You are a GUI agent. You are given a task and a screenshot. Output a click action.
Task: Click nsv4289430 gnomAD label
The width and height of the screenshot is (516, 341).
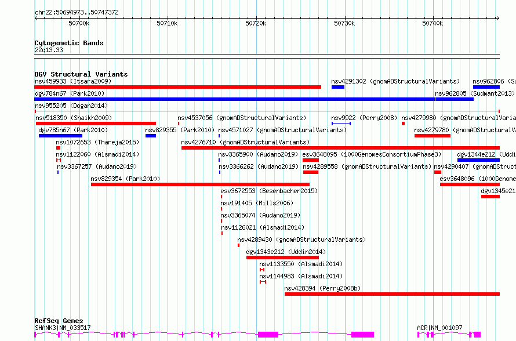click(301, 240)
